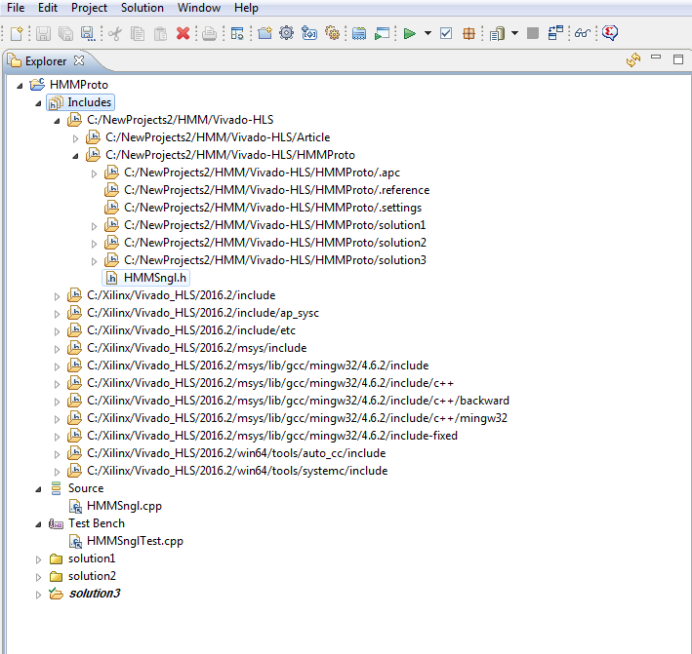Open the dropdown arrow next to Open Report
This screenshot has height=654, width=692.
[514, 33]
